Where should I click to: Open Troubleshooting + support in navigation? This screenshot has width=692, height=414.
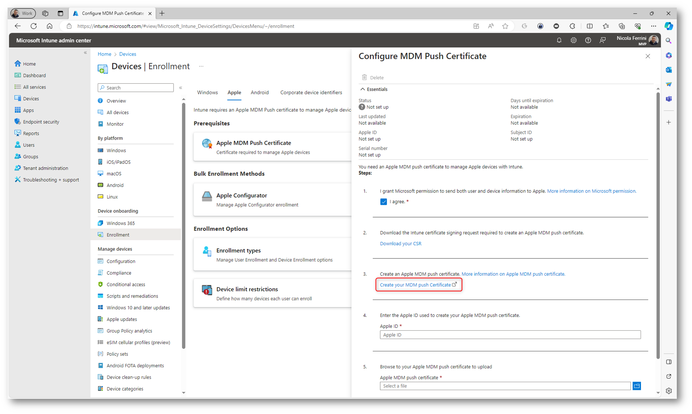click(51, 179)
